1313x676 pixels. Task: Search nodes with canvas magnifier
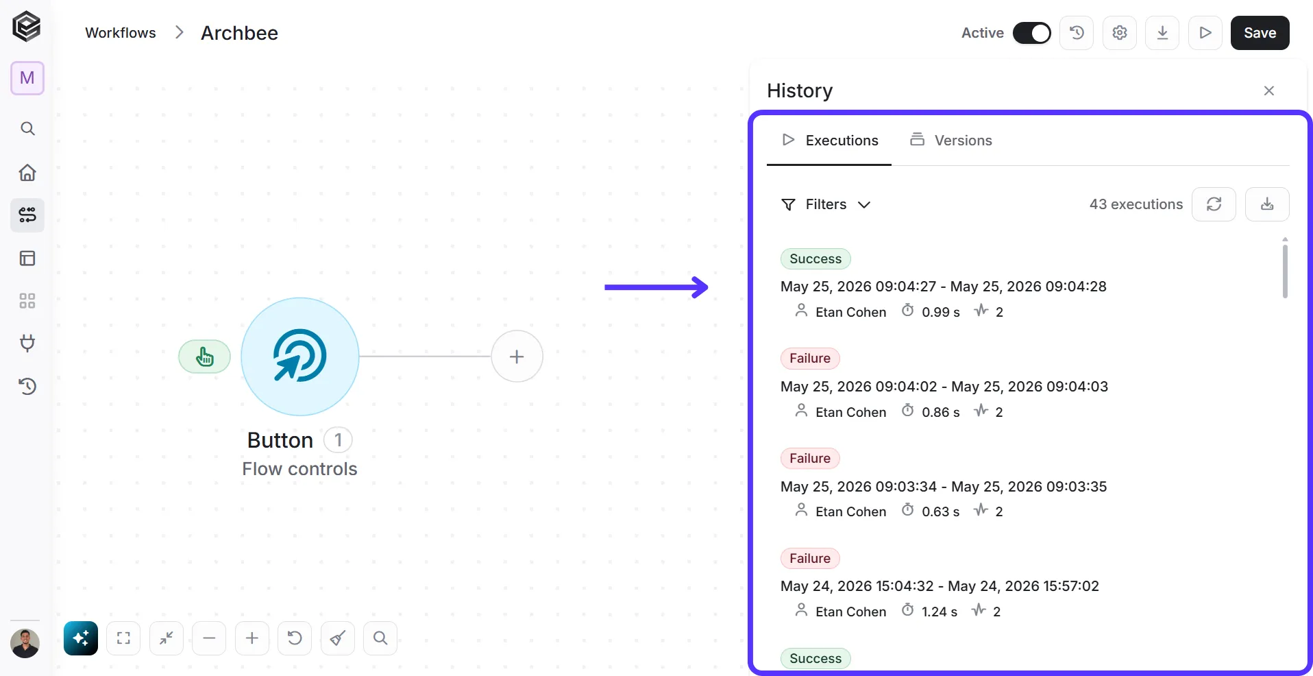tap(380, 638)
